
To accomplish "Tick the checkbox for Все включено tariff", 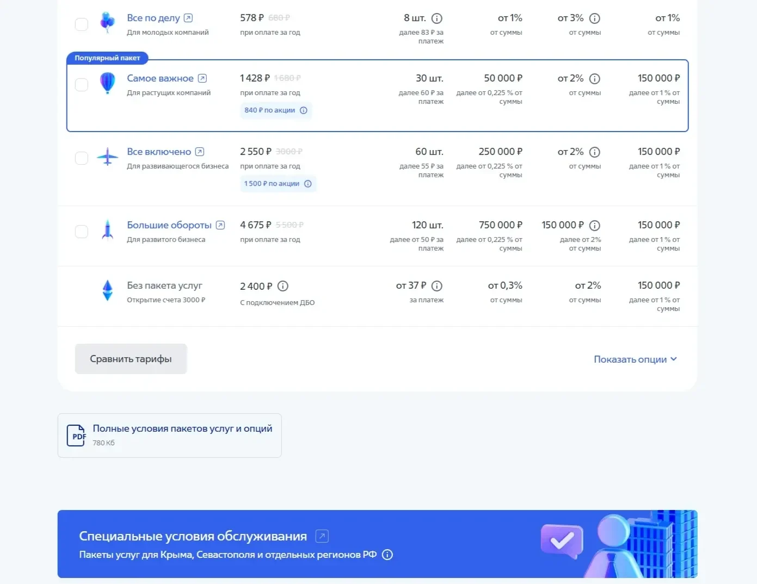I will coord(82,158).
